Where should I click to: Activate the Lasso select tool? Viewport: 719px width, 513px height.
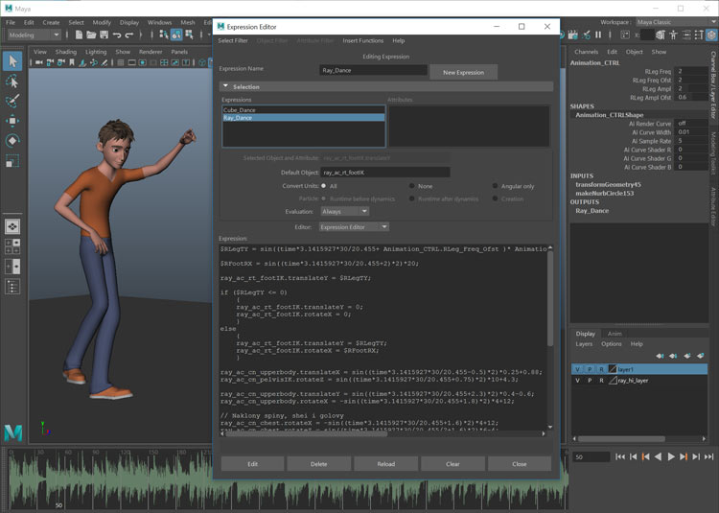click(x=13, y=82)
